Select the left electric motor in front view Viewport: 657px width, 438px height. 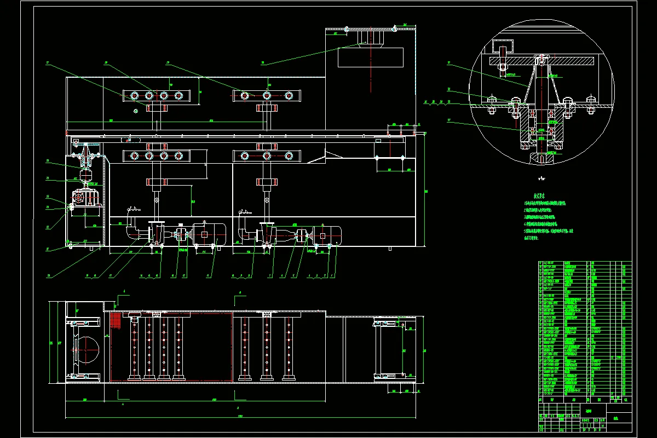coord(209,235)
